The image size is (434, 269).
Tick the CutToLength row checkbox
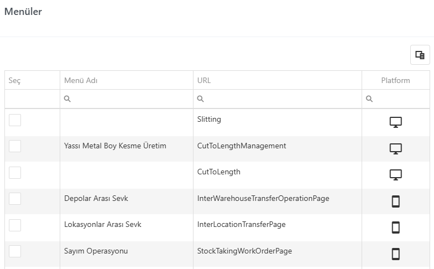coord(15,173)
